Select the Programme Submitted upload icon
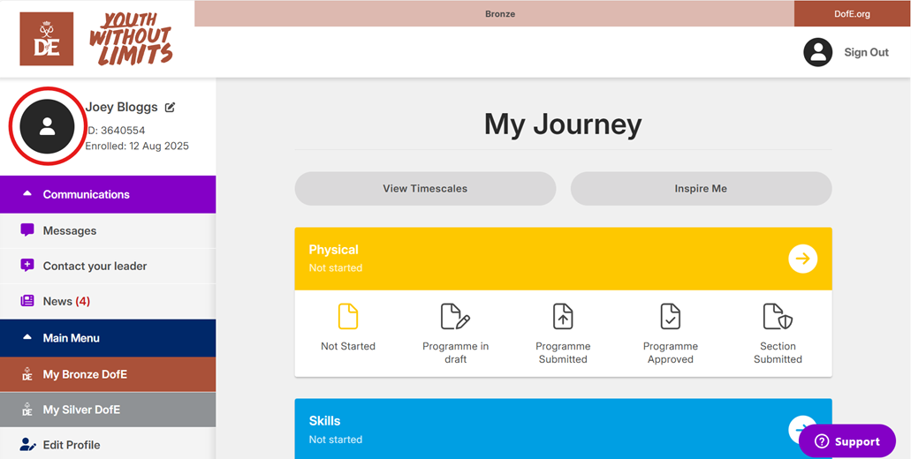911x459 pixels. click(563, 316)
